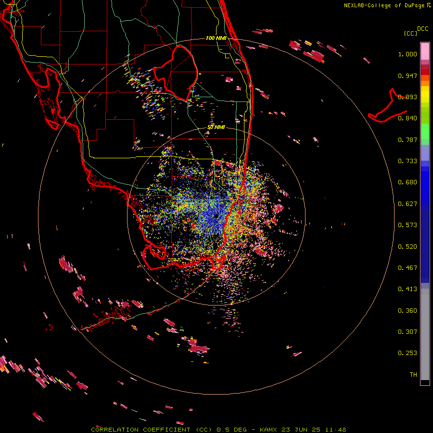Viewport: 433px width, 433px height.
Task: Pick the gray color bar segment near 0.307
Action: [425, 334]
